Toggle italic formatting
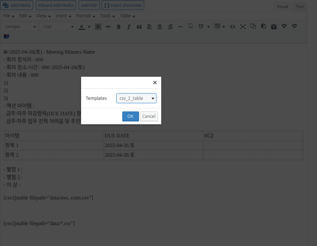Image resolution: width=317 pixels, height=246 pixels. pos(129,27)
